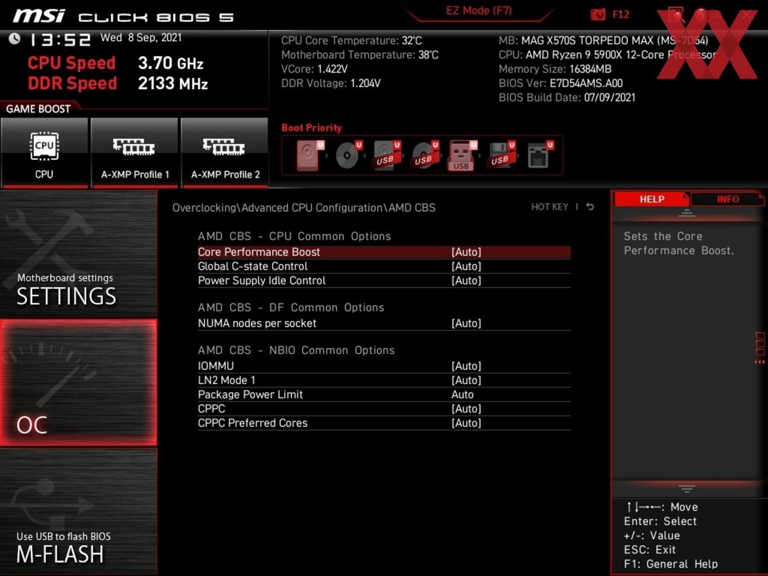Go back using the return arrow icon

point(590,207)
